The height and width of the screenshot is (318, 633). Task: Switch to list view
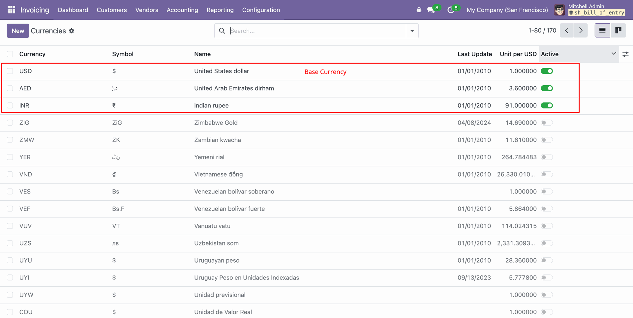click(602, 31)
